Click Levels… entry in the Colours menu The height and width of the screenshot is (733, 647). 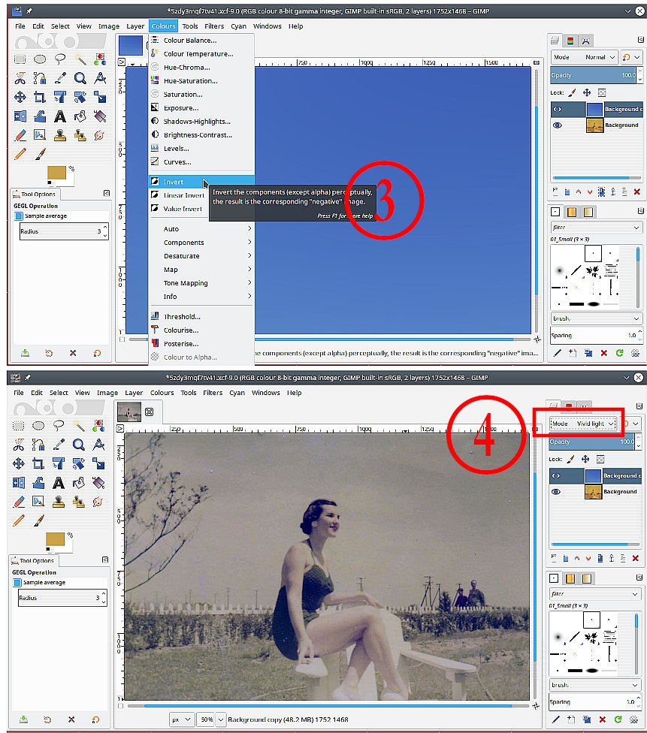click(201, 149)
